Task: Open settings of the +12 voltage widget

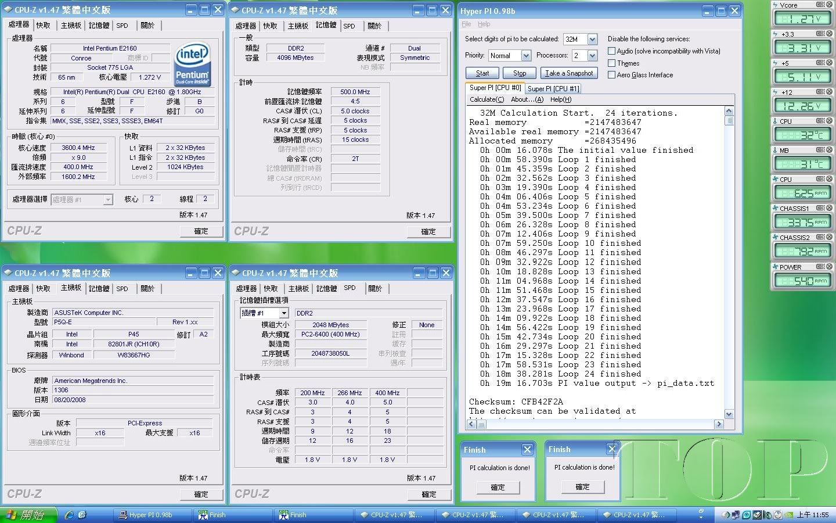Action: [x=820, y=92]
